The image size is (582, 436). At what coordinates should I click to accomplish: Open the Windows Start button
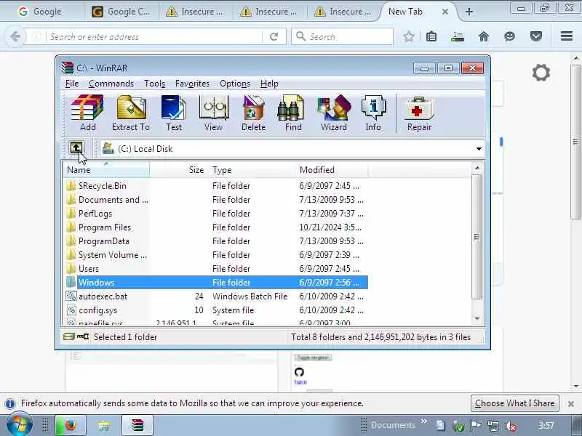pyautogui.click(x=20, y=425)
